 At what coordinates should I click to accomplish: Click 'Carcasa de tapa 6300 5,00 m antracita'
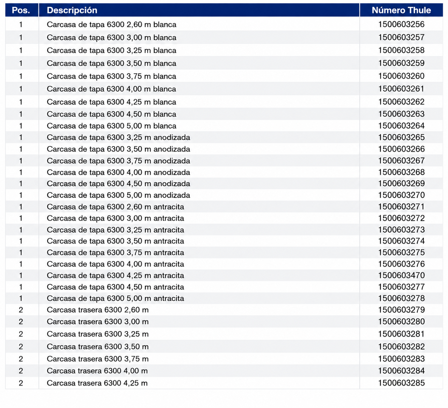click(x=115, y=299)
